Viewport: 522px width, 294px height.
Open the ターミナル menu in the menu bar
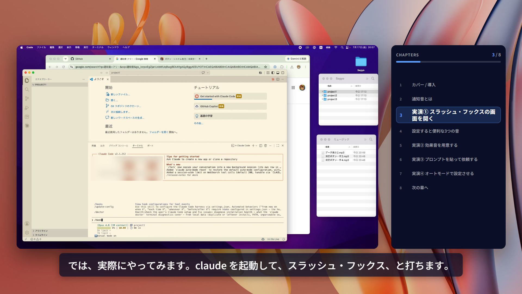[x=98, y=47]
